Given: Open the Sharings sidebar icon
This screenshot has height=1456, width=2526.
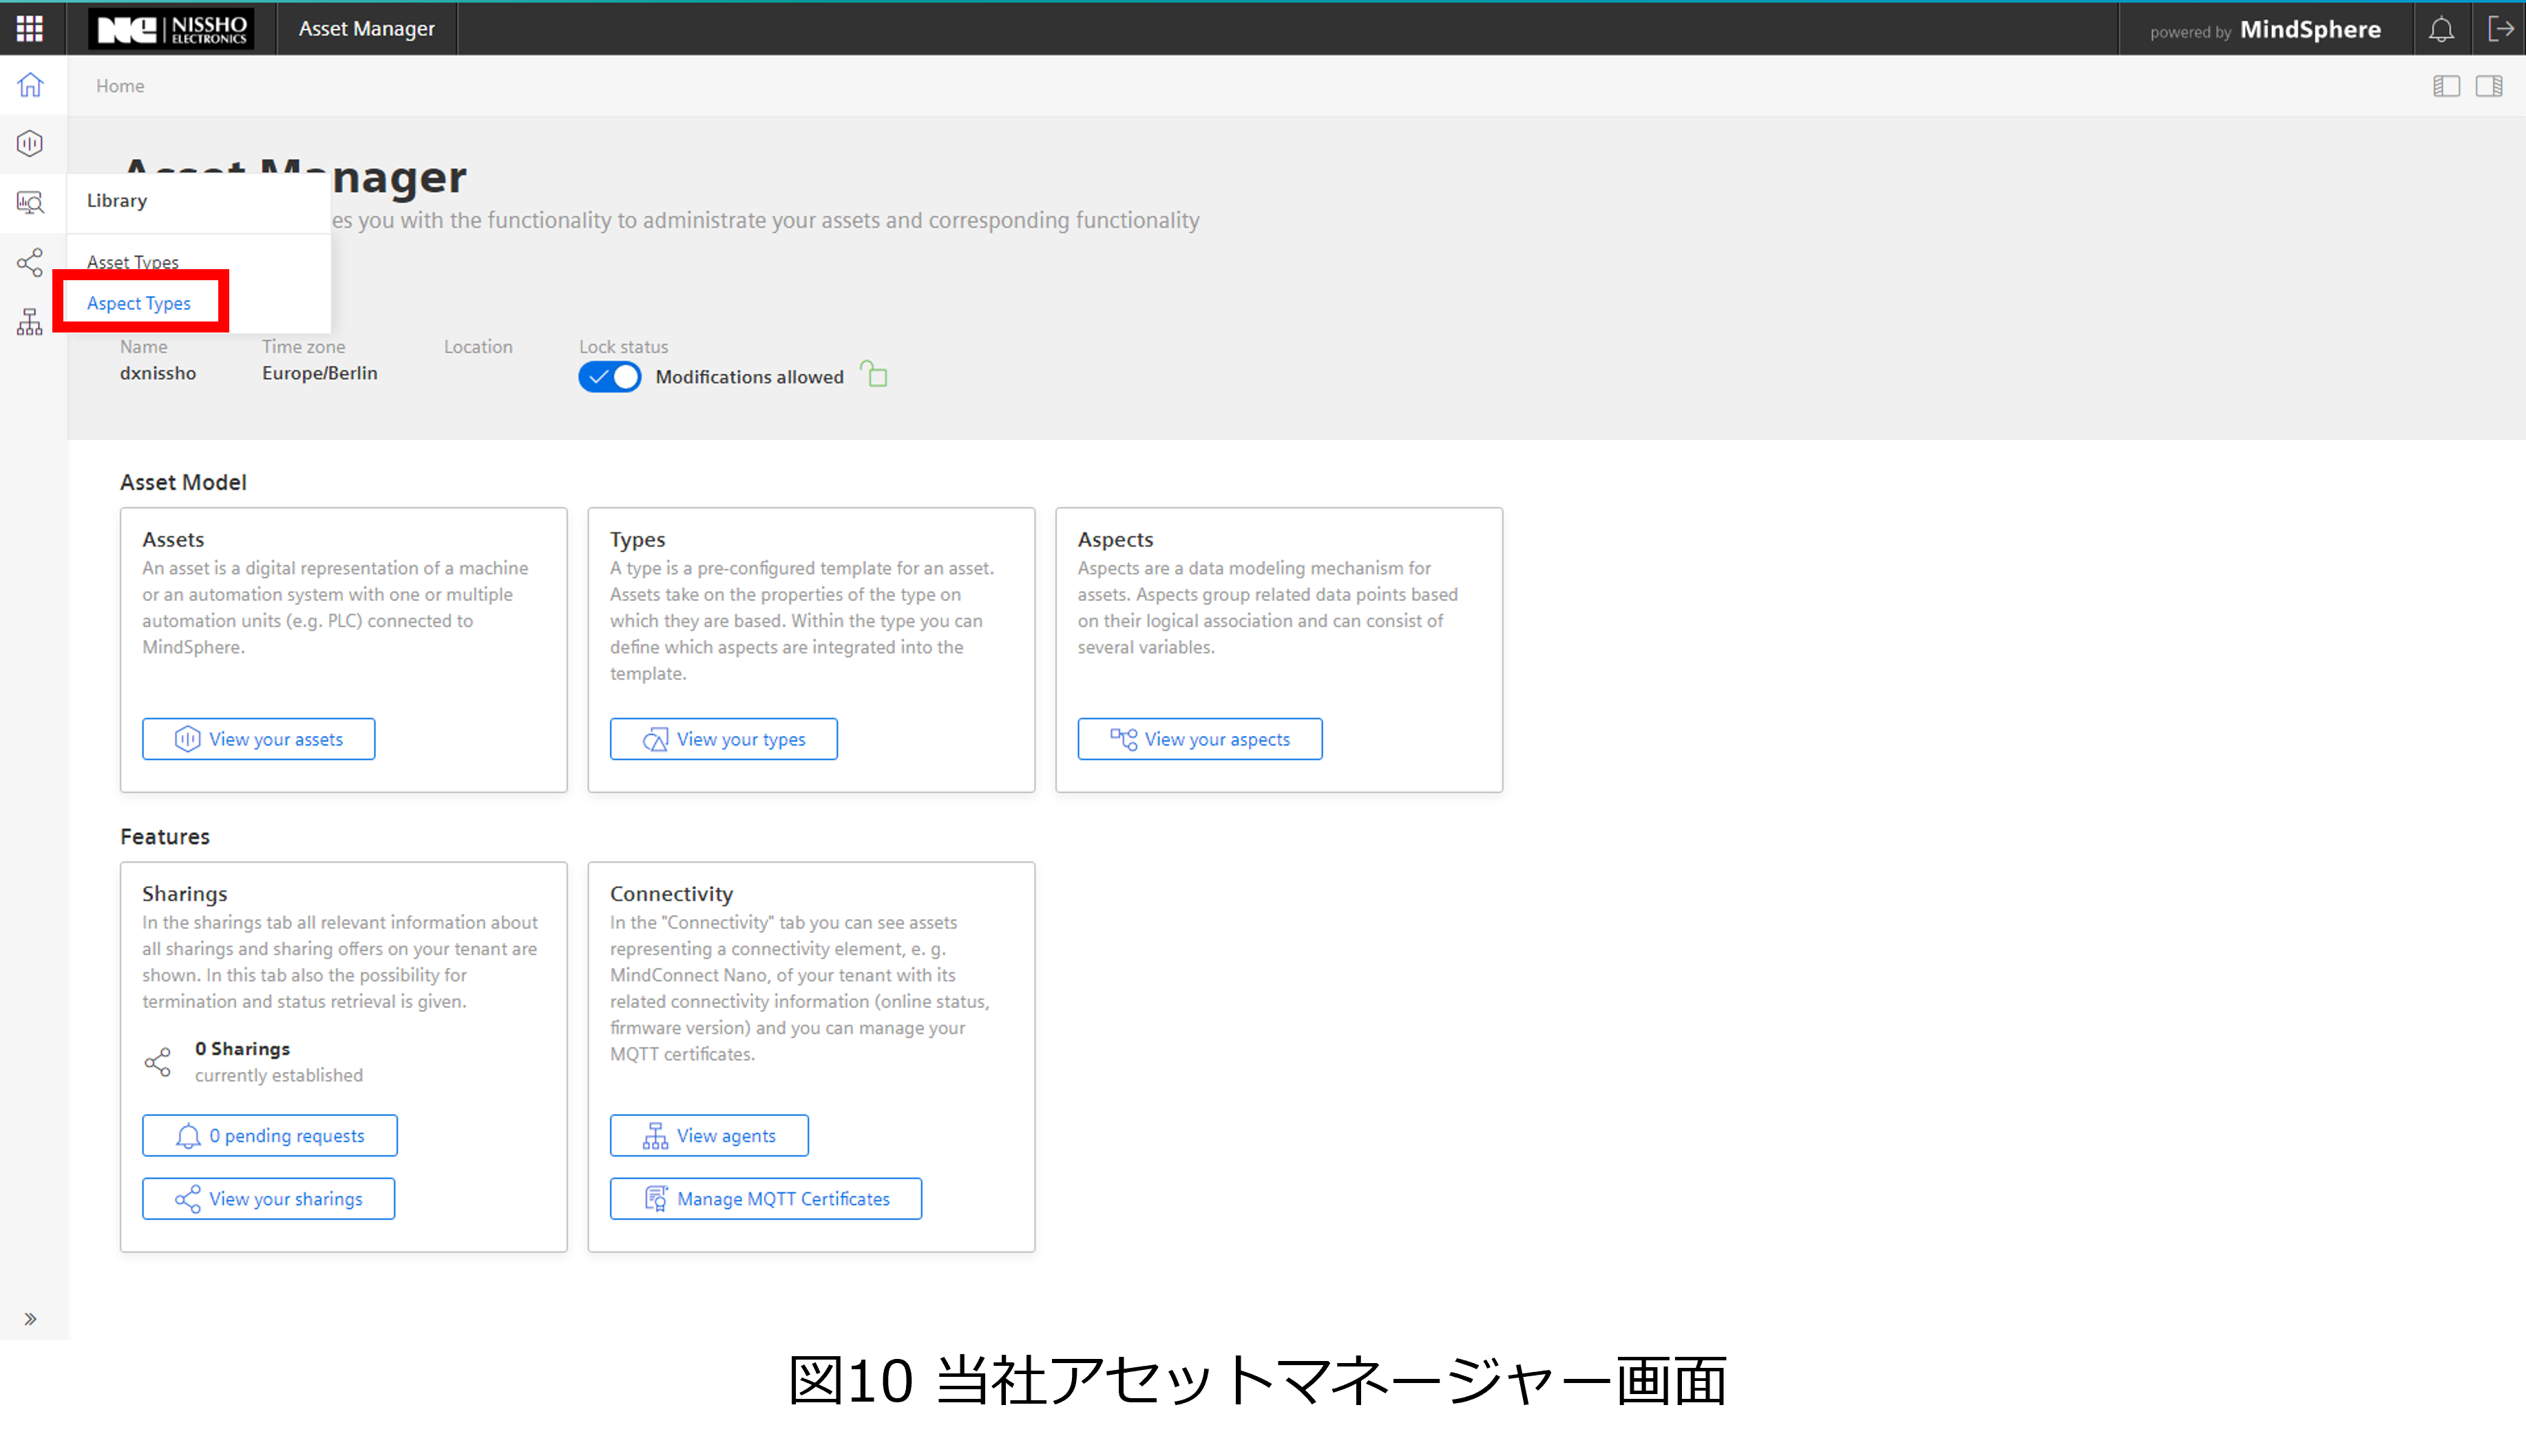Looking at the screenshot, I should [30, 263].
